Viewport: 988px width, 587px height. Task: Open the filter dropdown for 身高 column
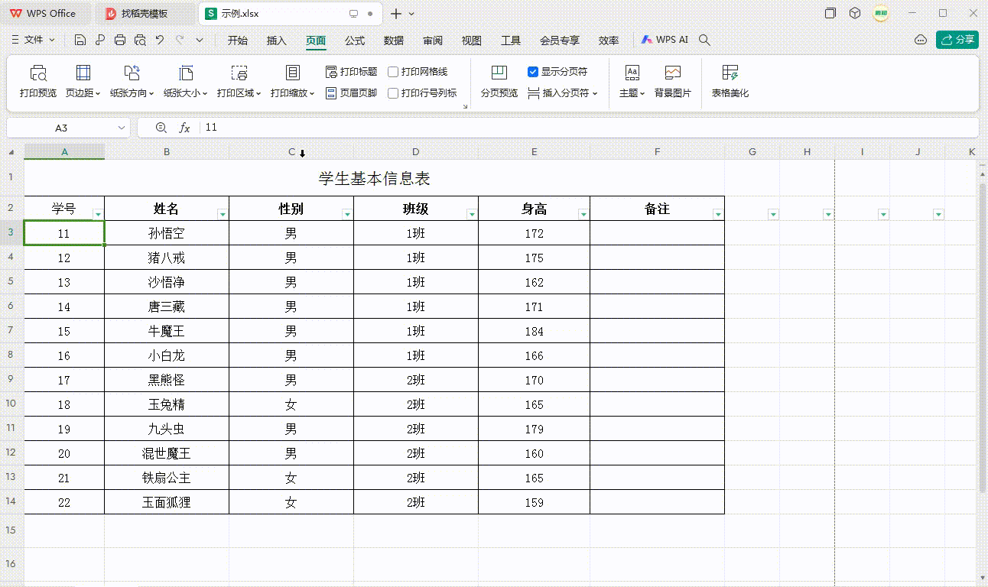click(x=583, y=215)
